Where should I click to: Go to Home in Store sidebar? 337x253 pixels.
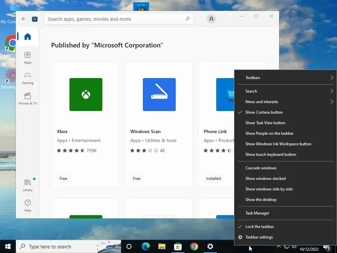28,37
